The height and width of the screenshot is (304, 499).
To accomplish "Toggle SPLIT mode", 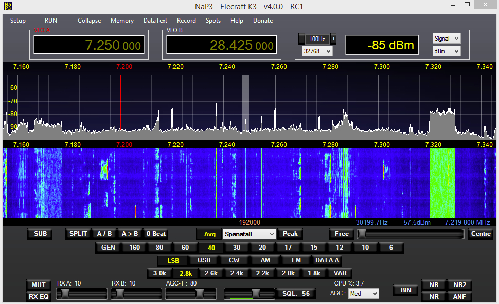I will (x=78, y=234).
